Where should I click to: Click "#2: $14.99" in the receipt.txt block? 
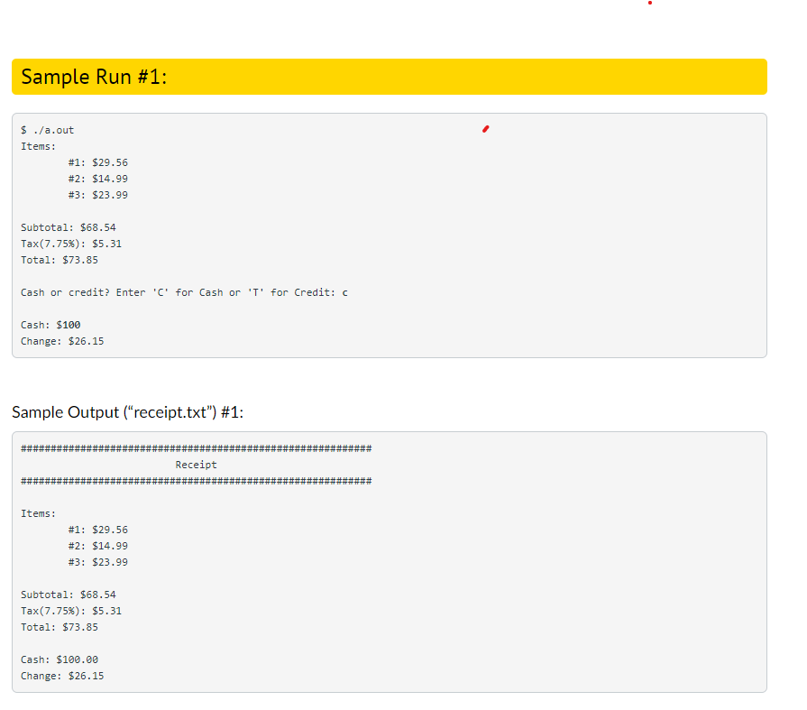97,546
